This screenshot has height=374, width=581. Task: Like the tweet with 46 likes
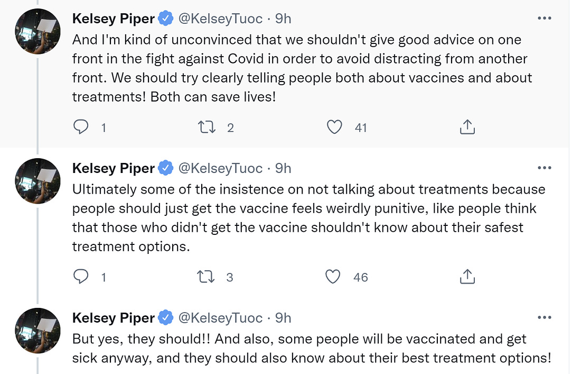pyautogui.click(x=333, y=277)
